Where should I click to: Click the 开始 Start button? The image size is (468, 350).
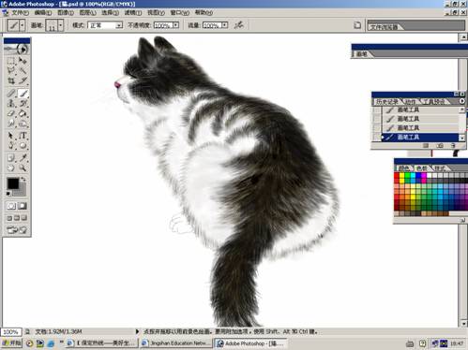(11, 343)
